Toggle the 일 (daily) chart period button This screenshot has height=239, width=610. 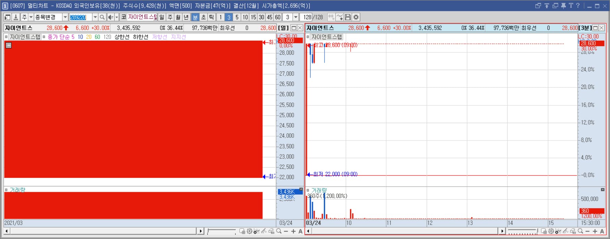point(162,17)
